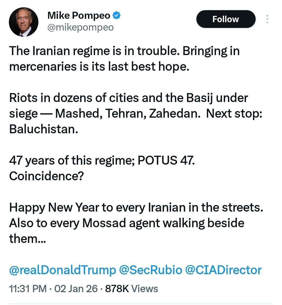Open the @SecRubio mentioned profile
The height and width of the screenshot is (305, 282).
tap(150, 270)
